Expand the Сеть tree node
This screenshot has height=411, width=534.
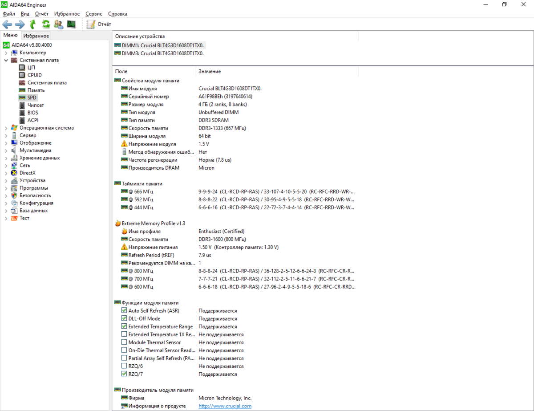(x=6, y=165)
